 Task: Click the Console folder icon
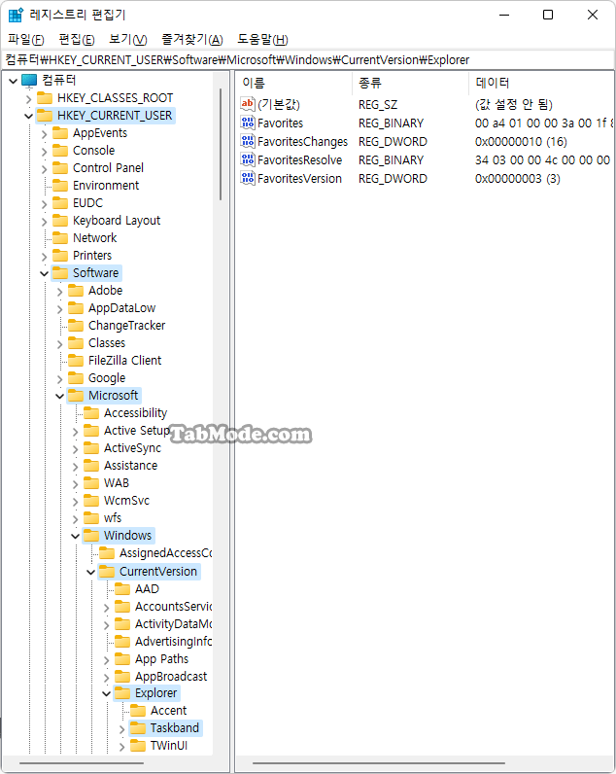(x=60, y=150)
